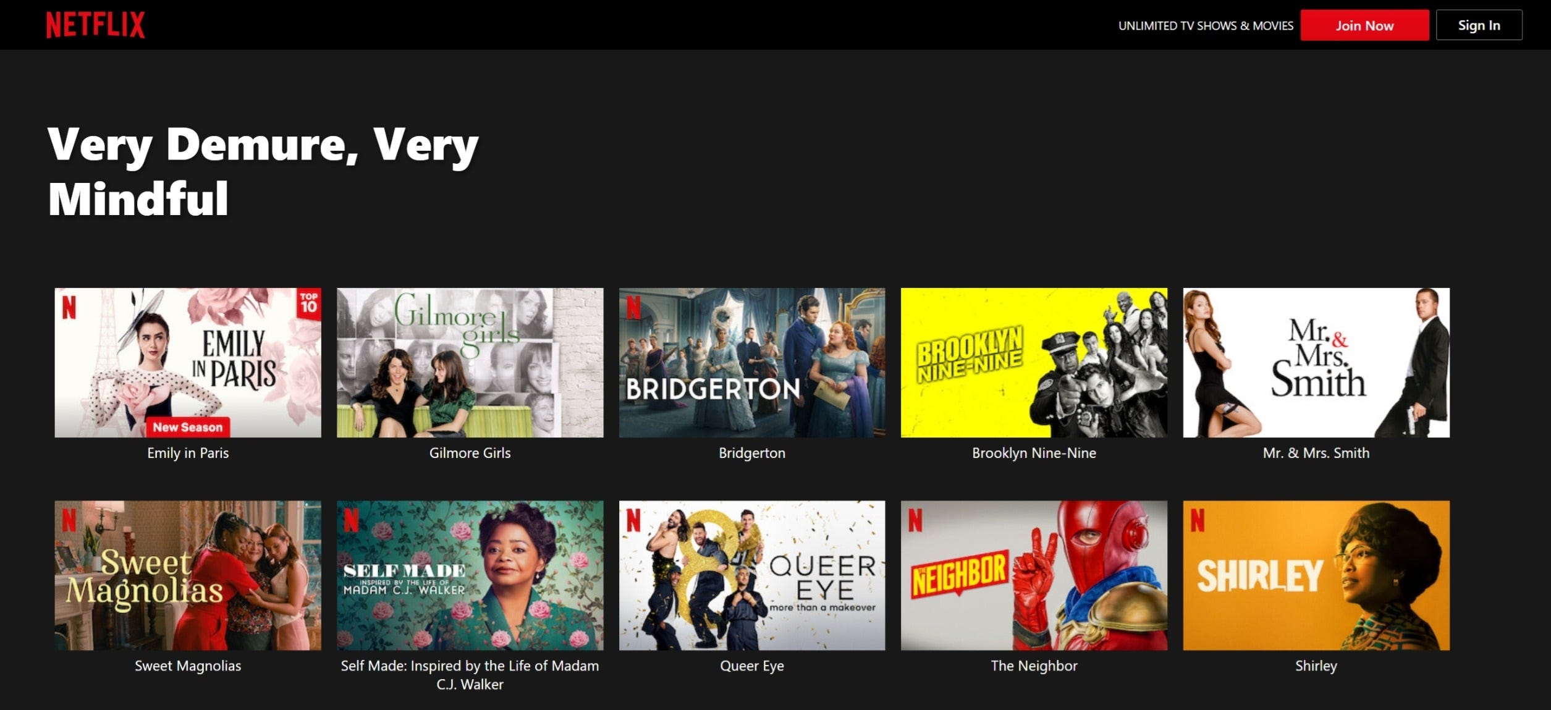Click the Gilmore Girls title link
Viewport: 1551px width, 710px height.
click(x=470, y=453)
